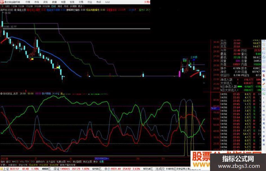
Task: Click the 今开 price value
Action: 237,51
